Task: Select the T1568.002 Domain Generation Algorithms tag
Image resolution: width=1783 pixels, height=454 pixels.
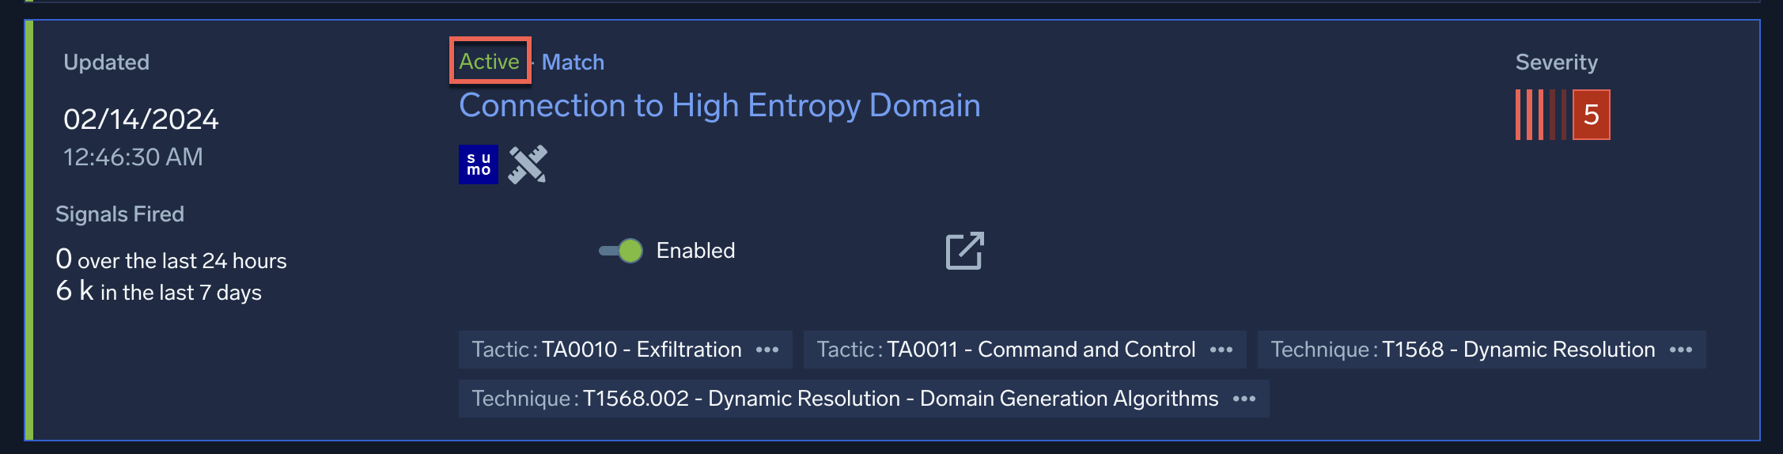Action: (x=845, y=399)
